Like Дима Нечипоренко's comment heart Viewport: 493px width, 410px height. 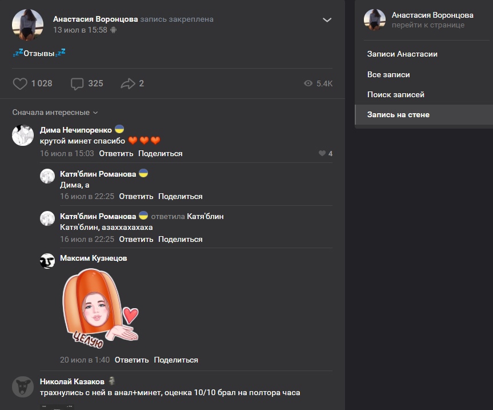click(x=322, y=153)
